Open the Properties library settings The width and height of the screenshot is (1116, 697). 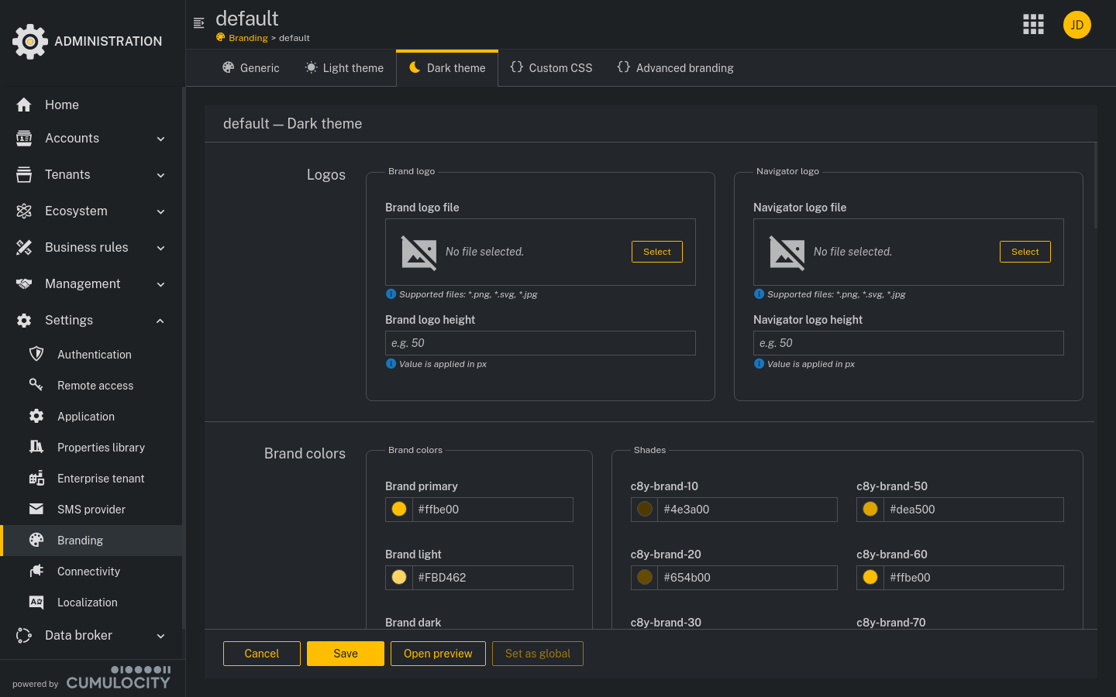(x=101, y=447)
